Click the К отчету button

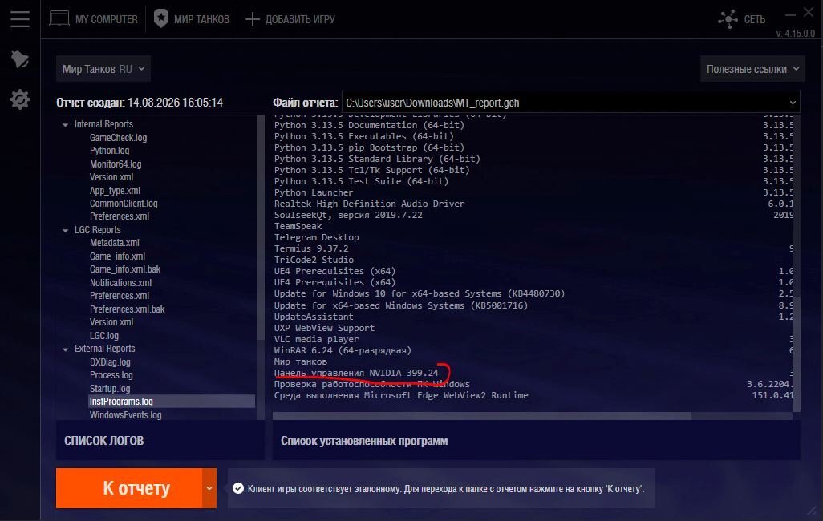click(129, 488)
